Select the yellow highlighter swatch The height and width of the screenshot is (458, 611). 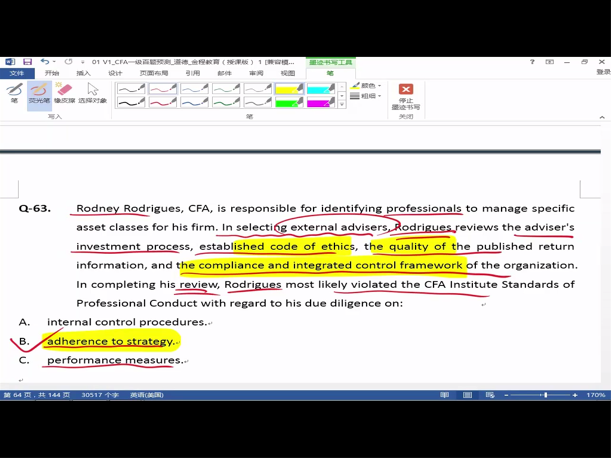click(289, 89)
